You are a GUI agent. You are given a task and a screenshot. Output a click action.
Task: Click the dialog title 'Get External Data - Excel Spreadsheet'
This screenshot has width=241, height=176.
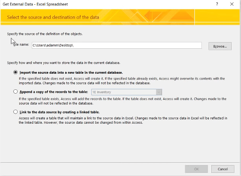[x=35, y=4]
